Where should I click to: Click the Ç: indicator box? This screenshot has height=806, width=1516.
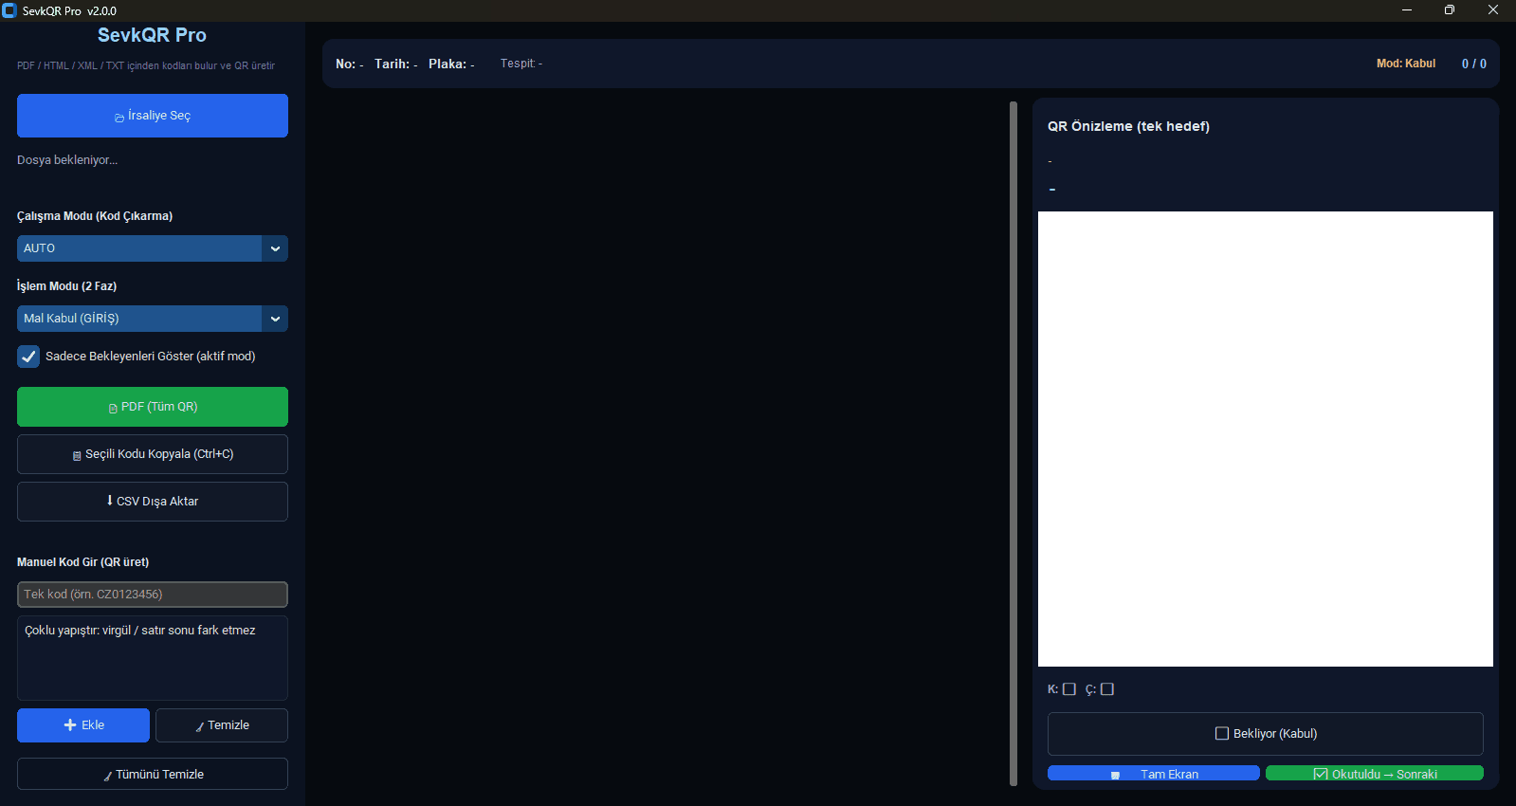1107,689
